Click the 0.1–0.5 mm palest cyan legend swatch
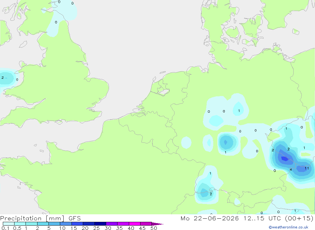Screen dimensions: 315x230 9,224
